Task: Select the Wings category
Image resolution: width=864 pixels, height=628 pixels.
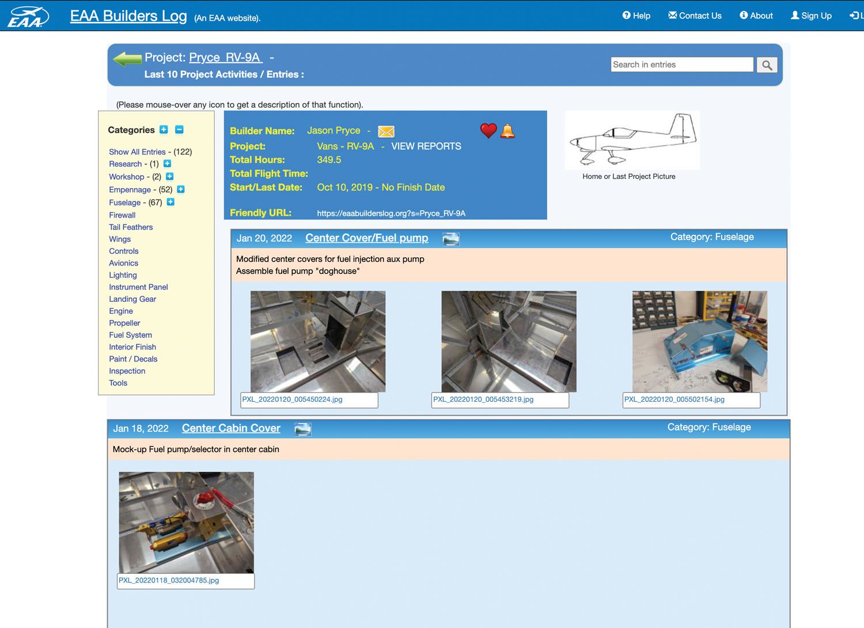Action: pyautogui.click(x=120, y=239)
